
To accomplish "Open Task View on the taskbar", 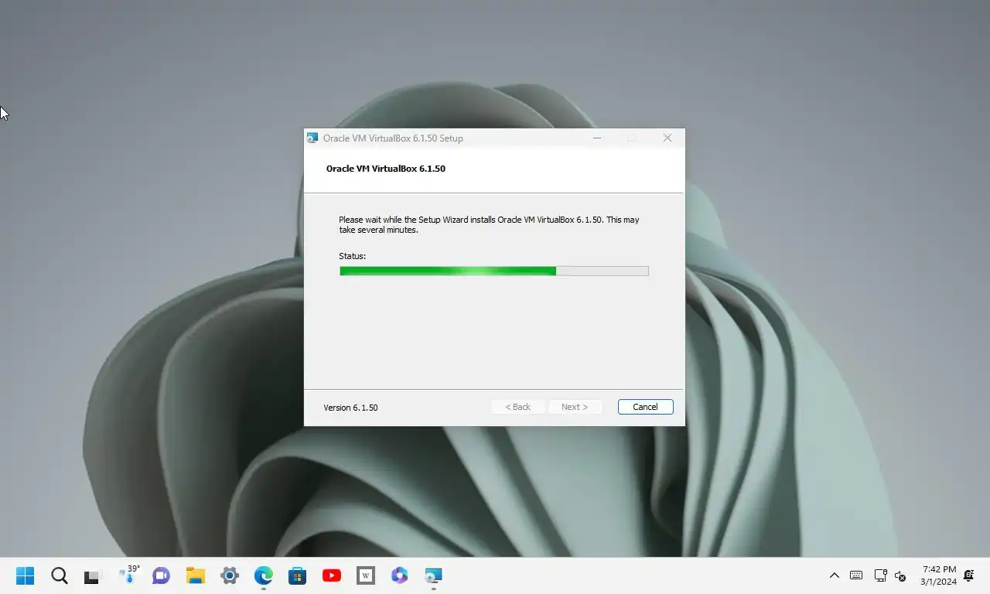I will (x=94, y=575).
